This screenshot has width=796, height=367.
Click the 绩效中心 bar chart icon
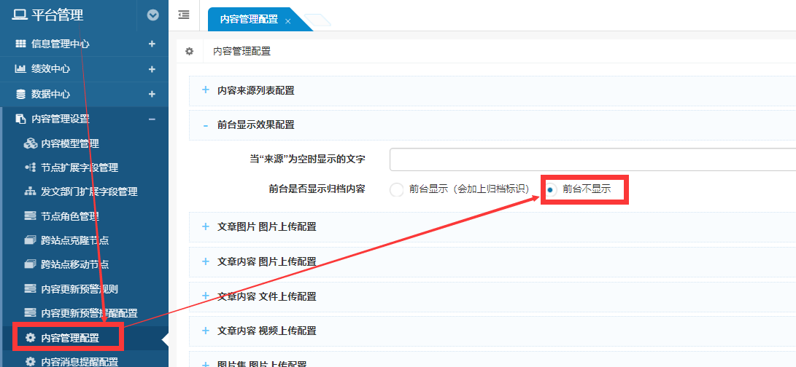tap(20, 69)
